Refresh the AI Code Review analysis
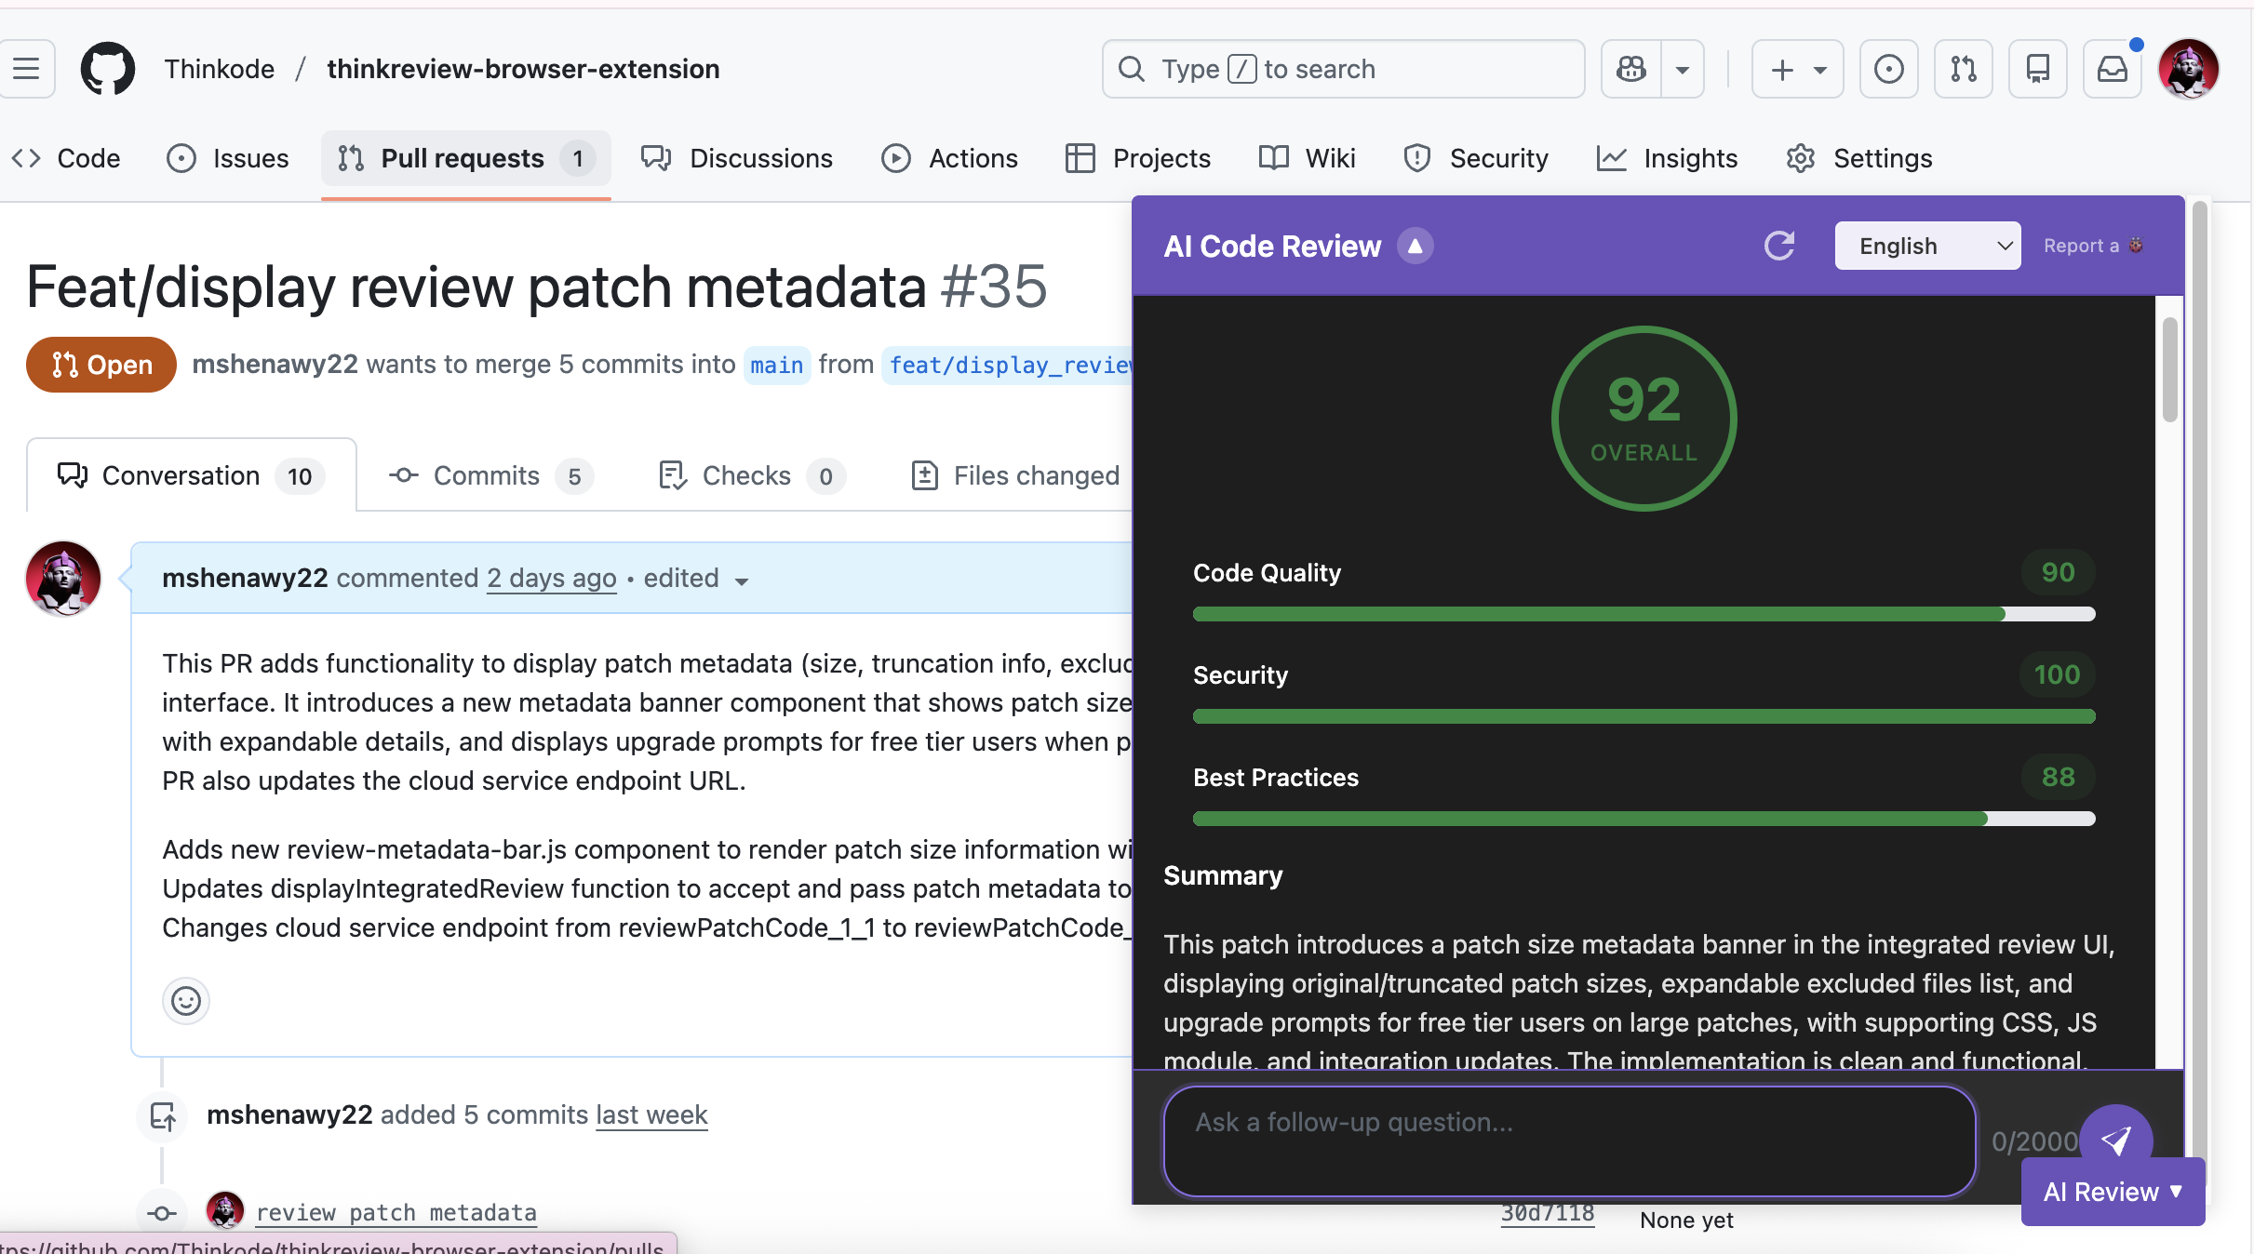This screenshot has height=1254, width=2254. (x=1780, y=246)
